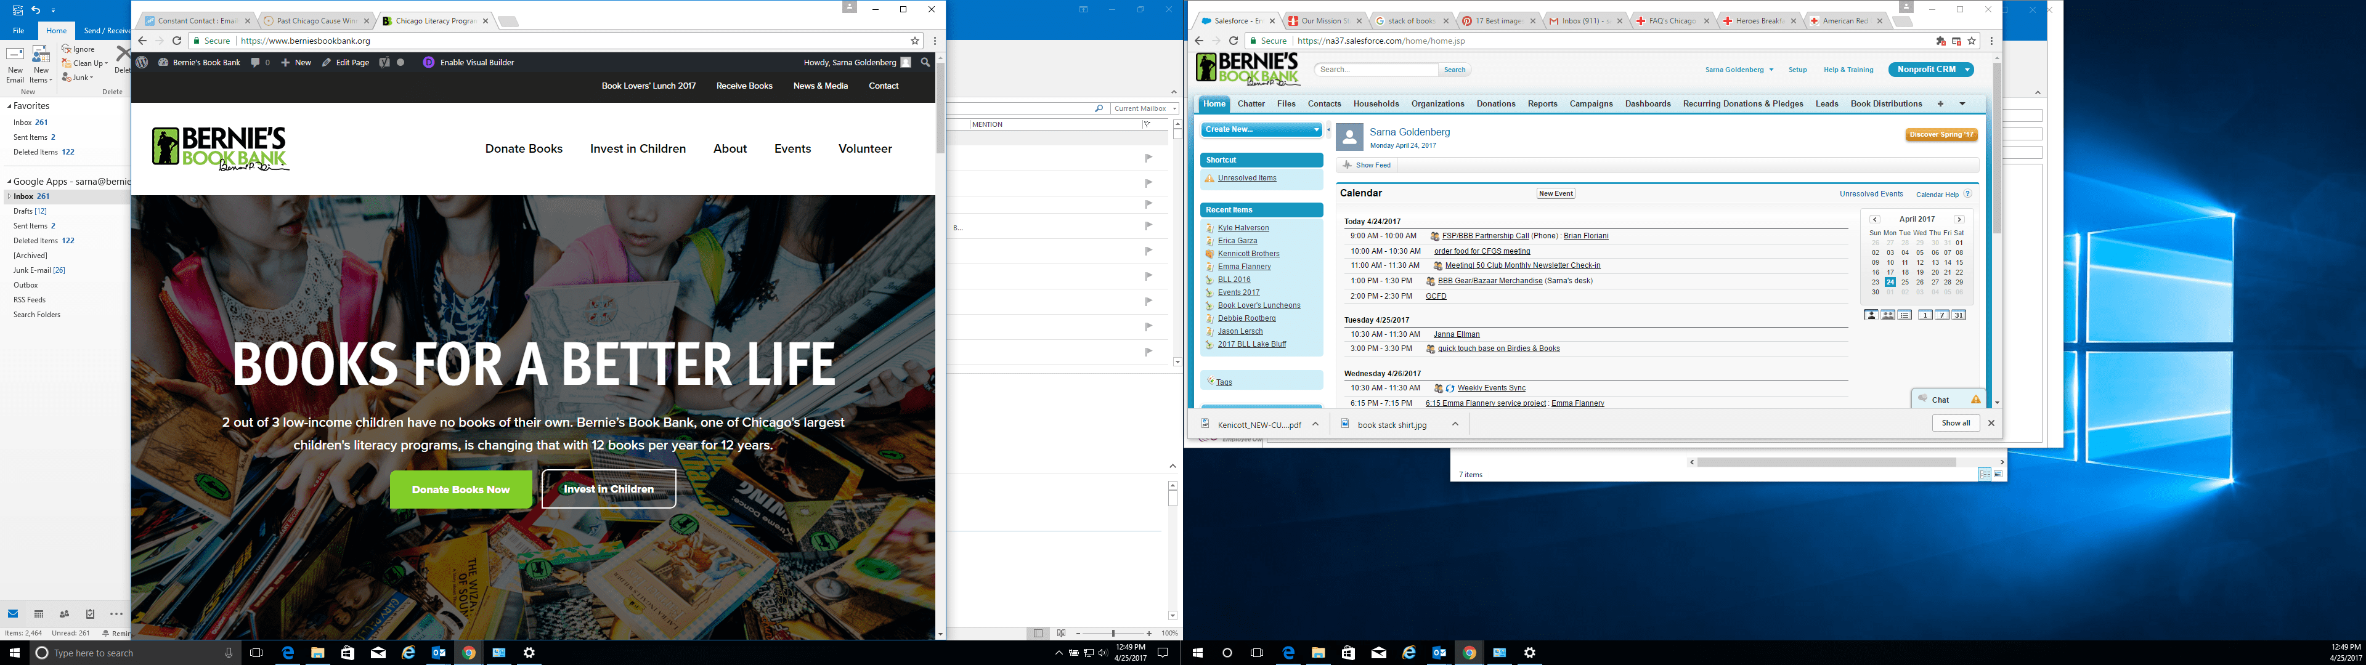Viewport: 2366px width, 665px height.
Task: Click the Divi Enable Visual Builder icon
Action: point(428,62)
